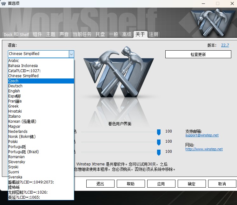Screen dimensions: 237x205
Task: Click the 取消 button
Action: [x=222, y=184]
